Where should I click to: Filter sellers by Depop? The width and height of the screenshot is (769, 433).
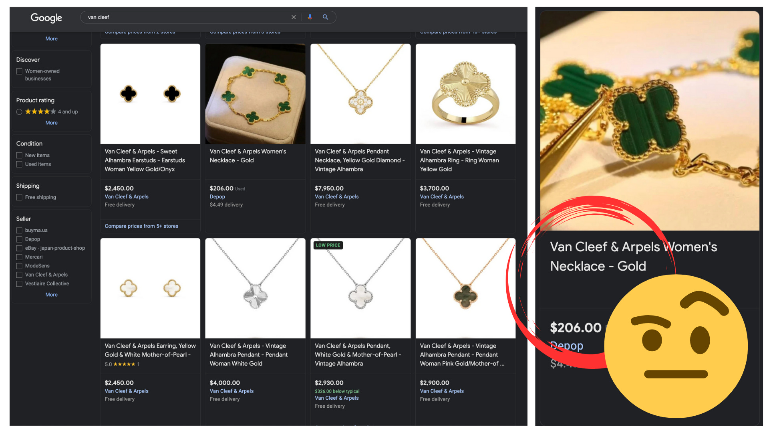(19, 239)
